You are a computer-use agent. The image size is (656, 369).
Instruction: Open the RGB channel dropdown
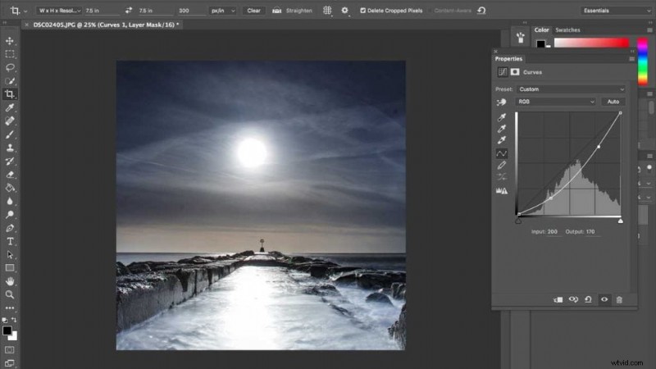click(x=556, y=102)
